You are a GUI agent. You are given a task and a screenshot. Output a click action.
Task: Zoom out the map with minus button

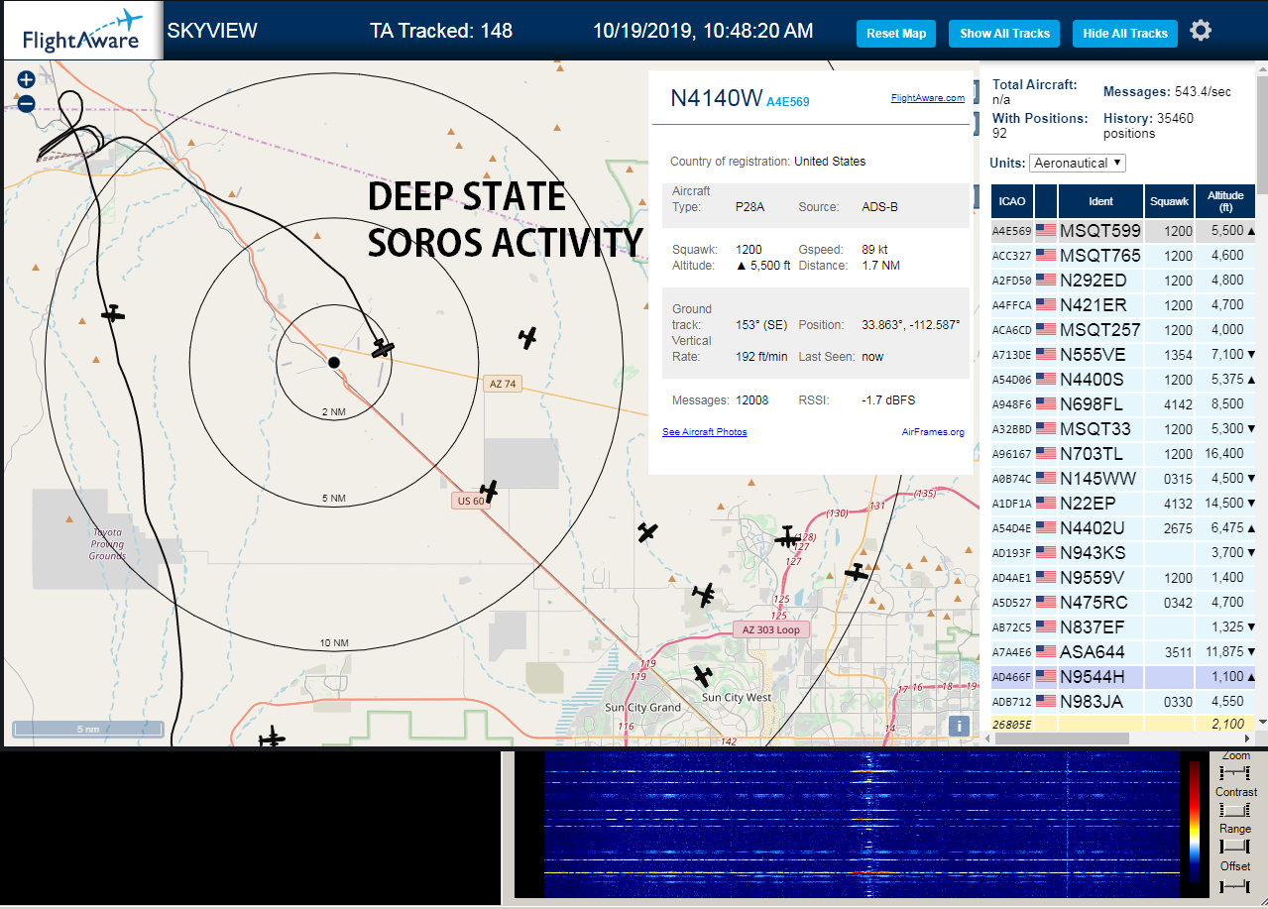(x=27, y=103)
